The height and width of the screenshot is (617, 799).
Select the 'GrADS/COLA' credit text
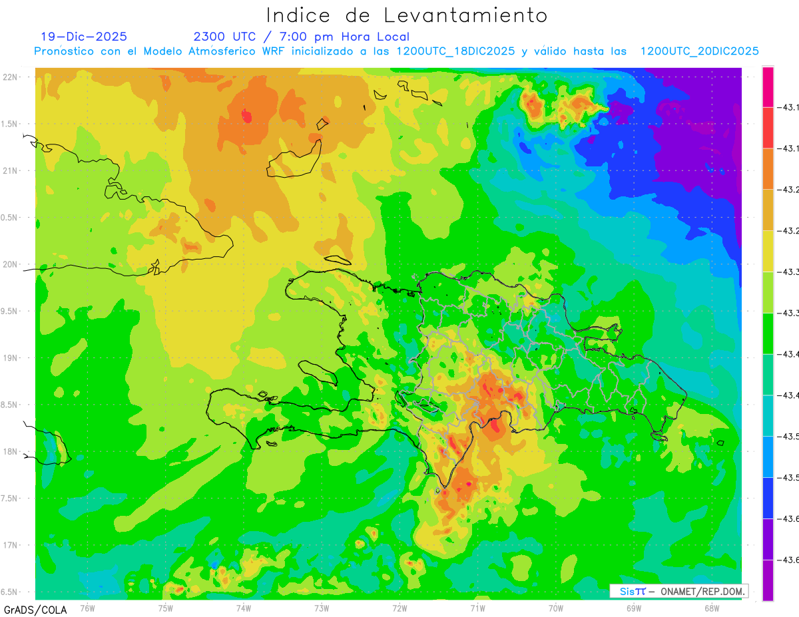point(35,610)
